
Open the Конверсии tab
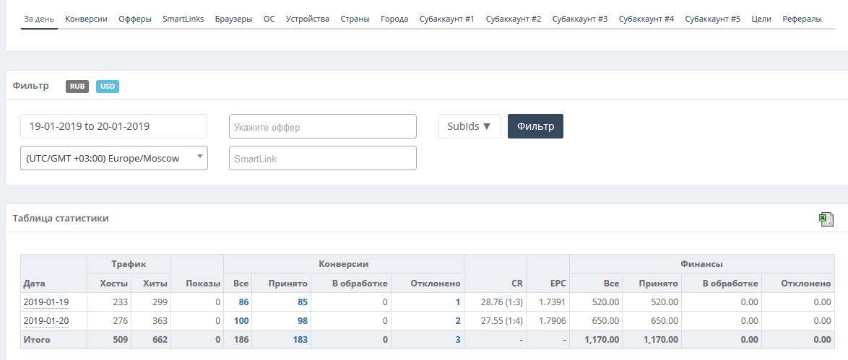click(86, 19)
